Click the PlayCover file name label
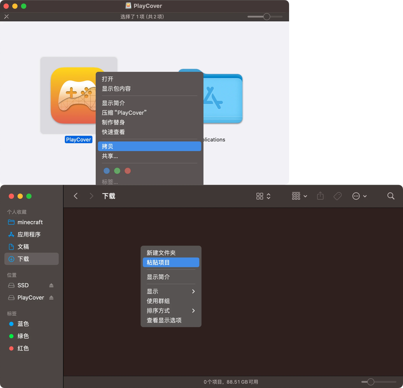The image size is (403, 388). point(79,140)
